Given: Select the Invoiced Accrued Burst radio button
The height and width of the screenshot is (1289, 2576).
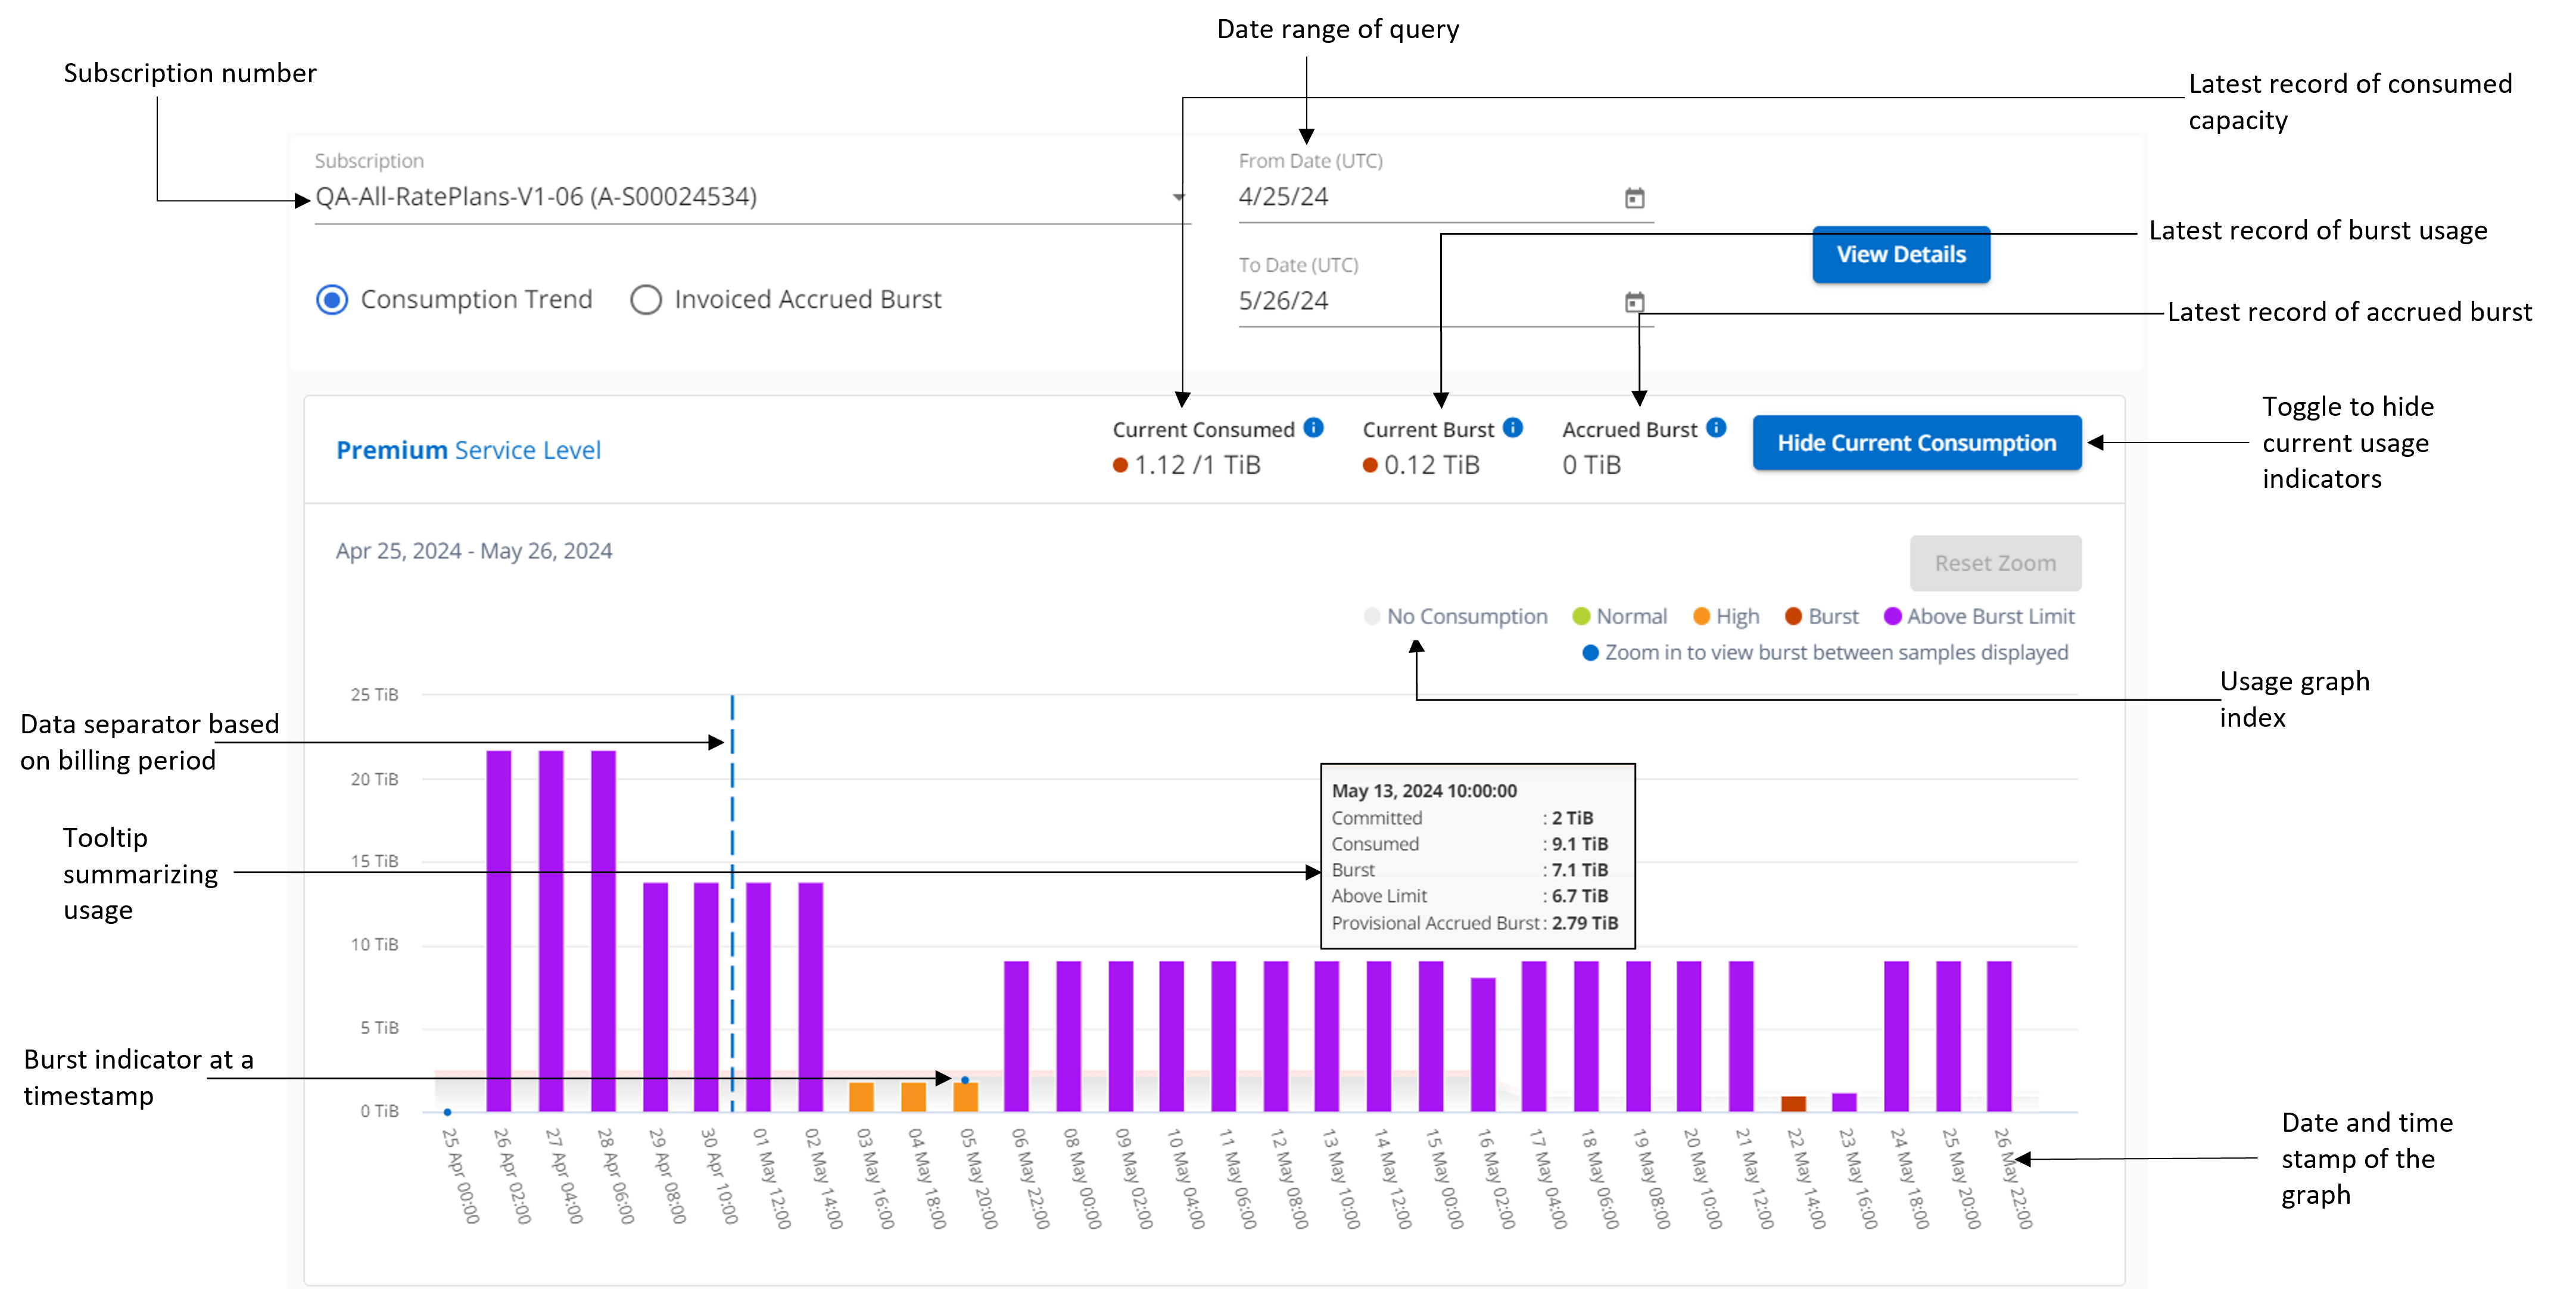Looking at the screenshot, I should tap(646, 300).
